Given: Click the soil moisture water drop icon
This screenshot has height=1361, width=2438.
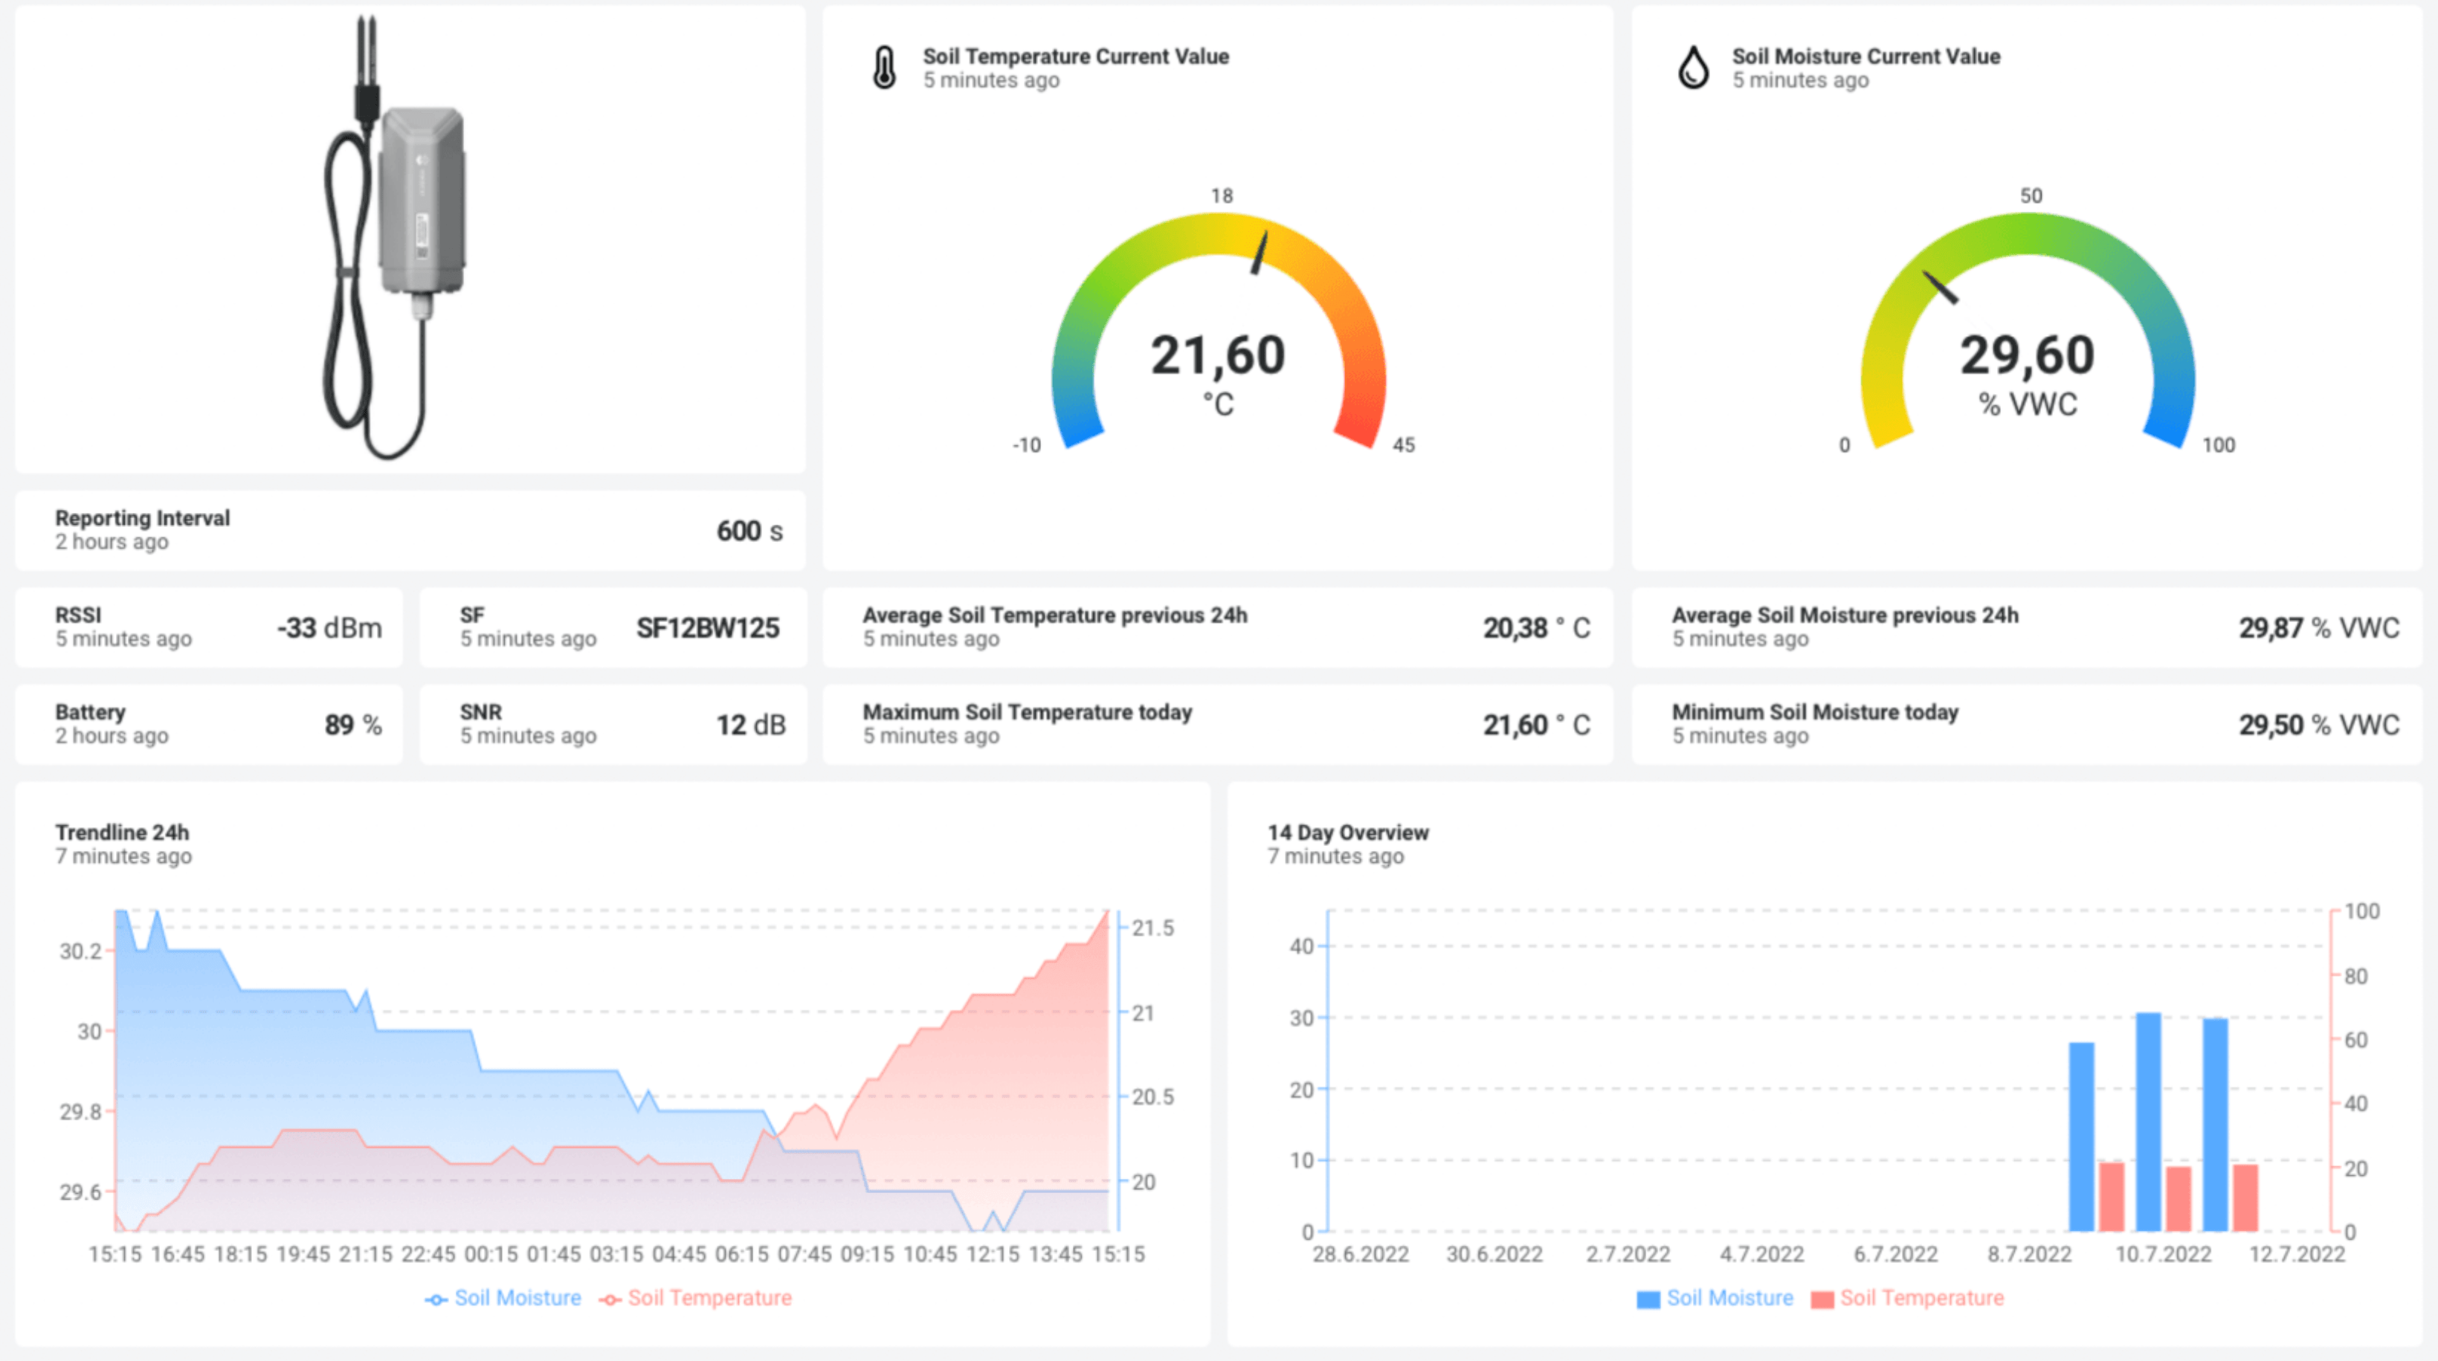Looking at the screenshot, I should click(1694, 66).
